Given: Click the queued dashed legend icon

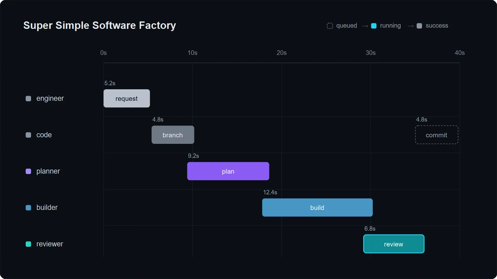Looking at the screenshot, I should (x=330, y=26).
